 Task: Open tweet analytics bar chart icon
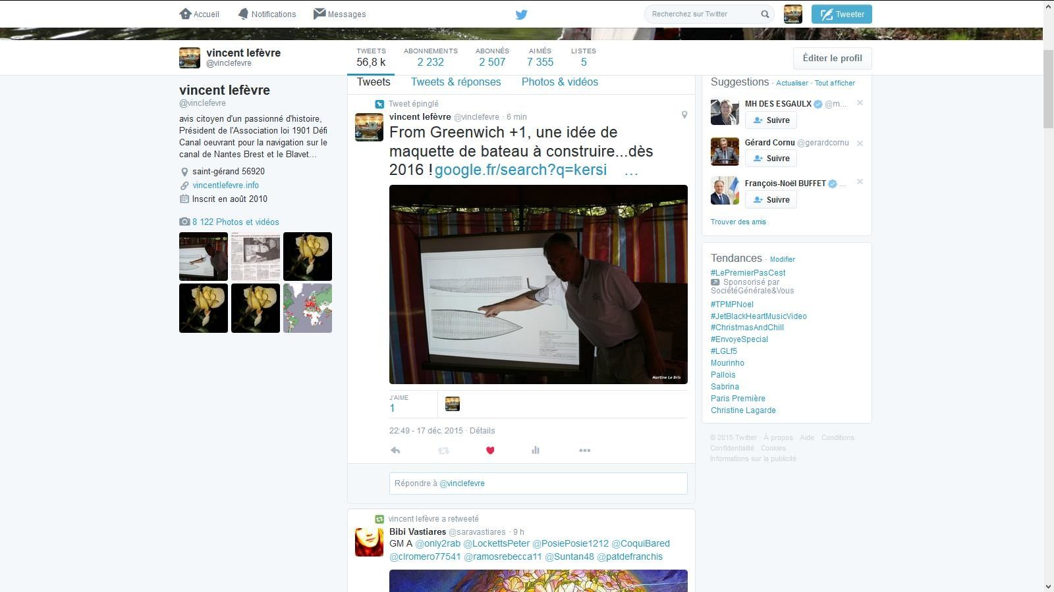[536, 451]
